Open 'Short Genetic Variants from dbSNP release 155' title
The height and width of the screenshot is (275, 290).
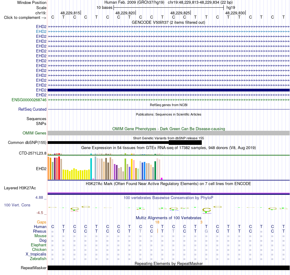(x=169, y=138)
